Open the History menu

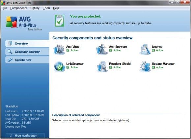click(x=35, y=8)
